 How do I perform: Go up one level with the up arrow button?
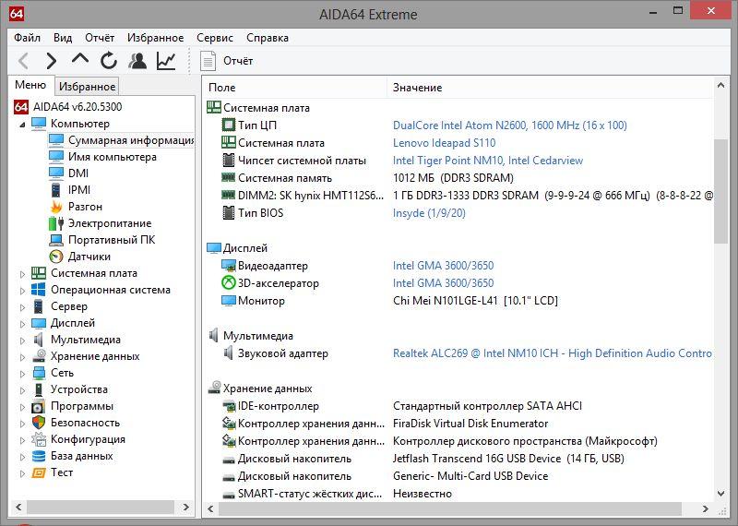click(80, 60)
